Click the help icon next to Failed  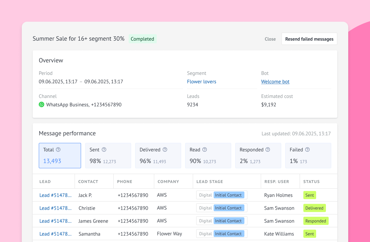click(x=307, y=149)
